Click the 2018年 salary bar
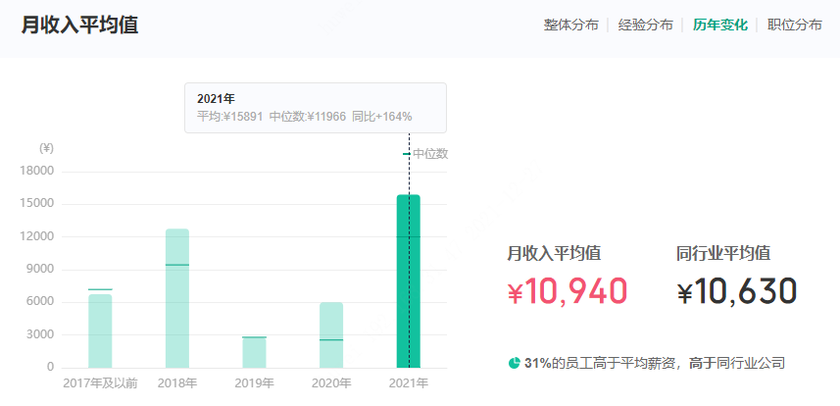Image resolution: width=840 pixels, height=406 pixels. tap(177, 298)
